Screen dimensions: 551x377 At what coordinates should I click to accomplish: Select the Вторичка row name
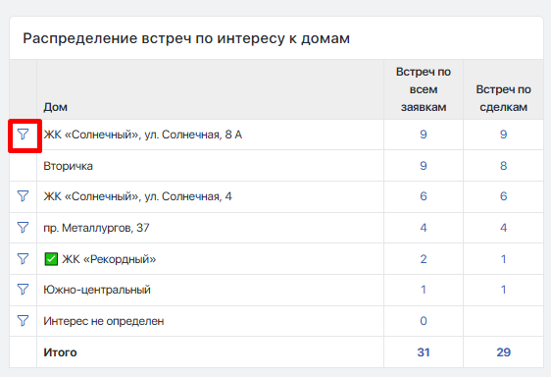tap(69, 166)
